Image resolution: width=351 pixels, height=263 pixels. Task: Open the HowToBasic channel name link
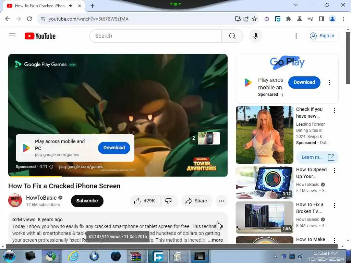[x=41, y=198]
